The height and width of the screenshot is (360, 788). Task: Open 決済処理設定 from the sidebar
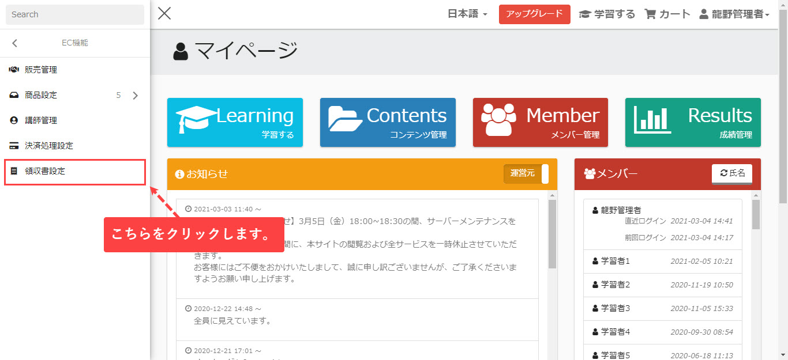tap(48, 146)
